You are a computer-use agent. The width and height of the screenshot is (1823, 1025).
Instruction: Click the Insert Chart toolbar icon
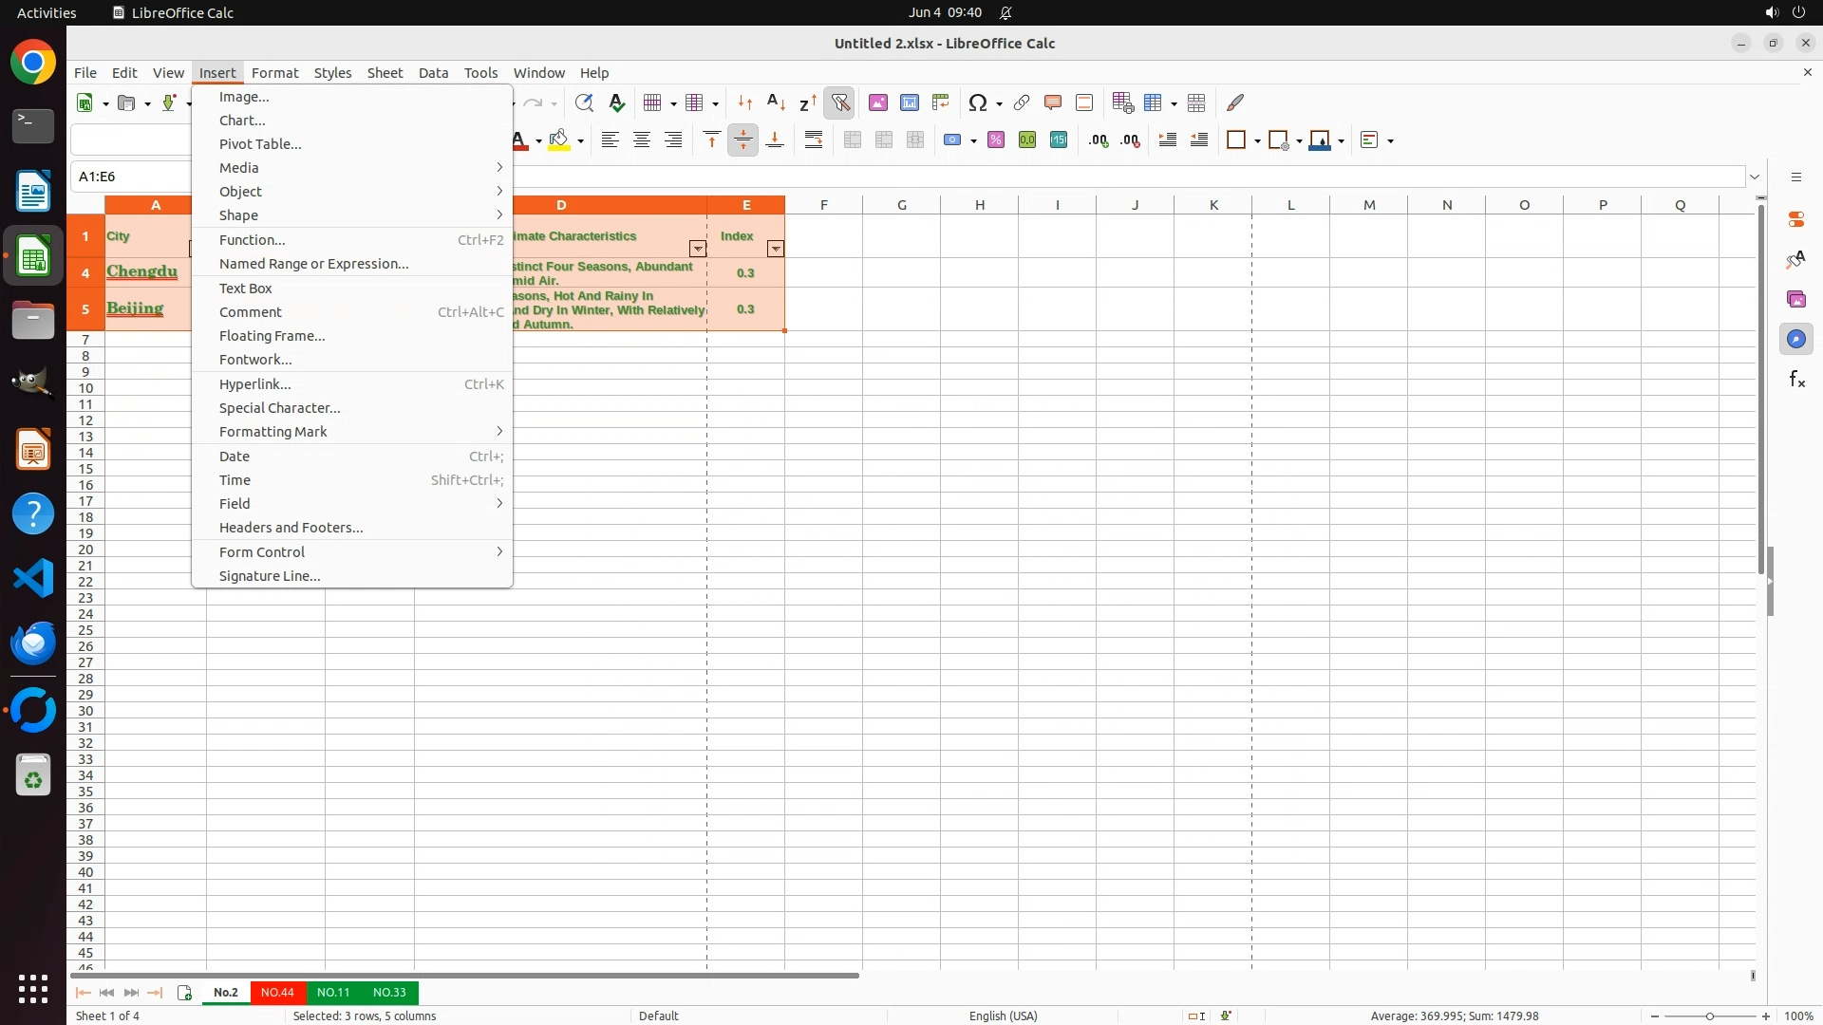910,102
